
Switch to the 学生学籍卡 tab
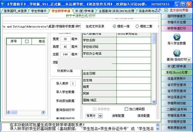[39, 11]
